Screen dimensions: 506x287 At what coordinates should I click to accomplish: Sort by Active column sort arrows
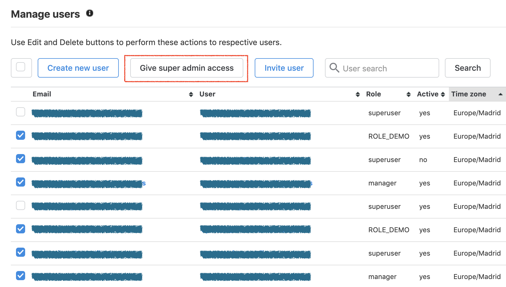tap(443, 94)
